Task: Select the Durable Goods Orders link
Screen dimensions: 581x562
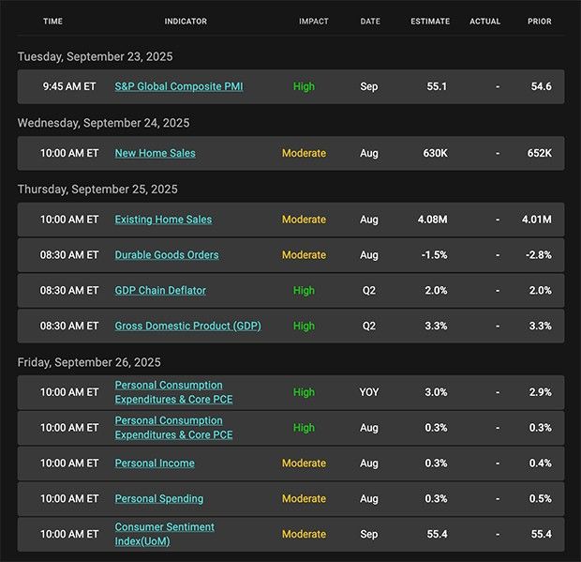Action: (x=167, y=255)
